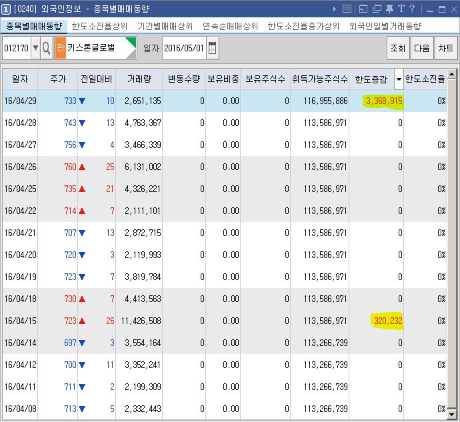Screen dimensions: 460x422
Task: Open help with the question mark icon
Action: pyautogui.click(x=411, y=9)
